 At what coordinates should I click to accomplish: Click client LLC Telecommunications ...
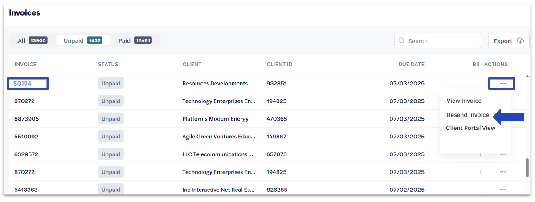(x=218, y=154)
